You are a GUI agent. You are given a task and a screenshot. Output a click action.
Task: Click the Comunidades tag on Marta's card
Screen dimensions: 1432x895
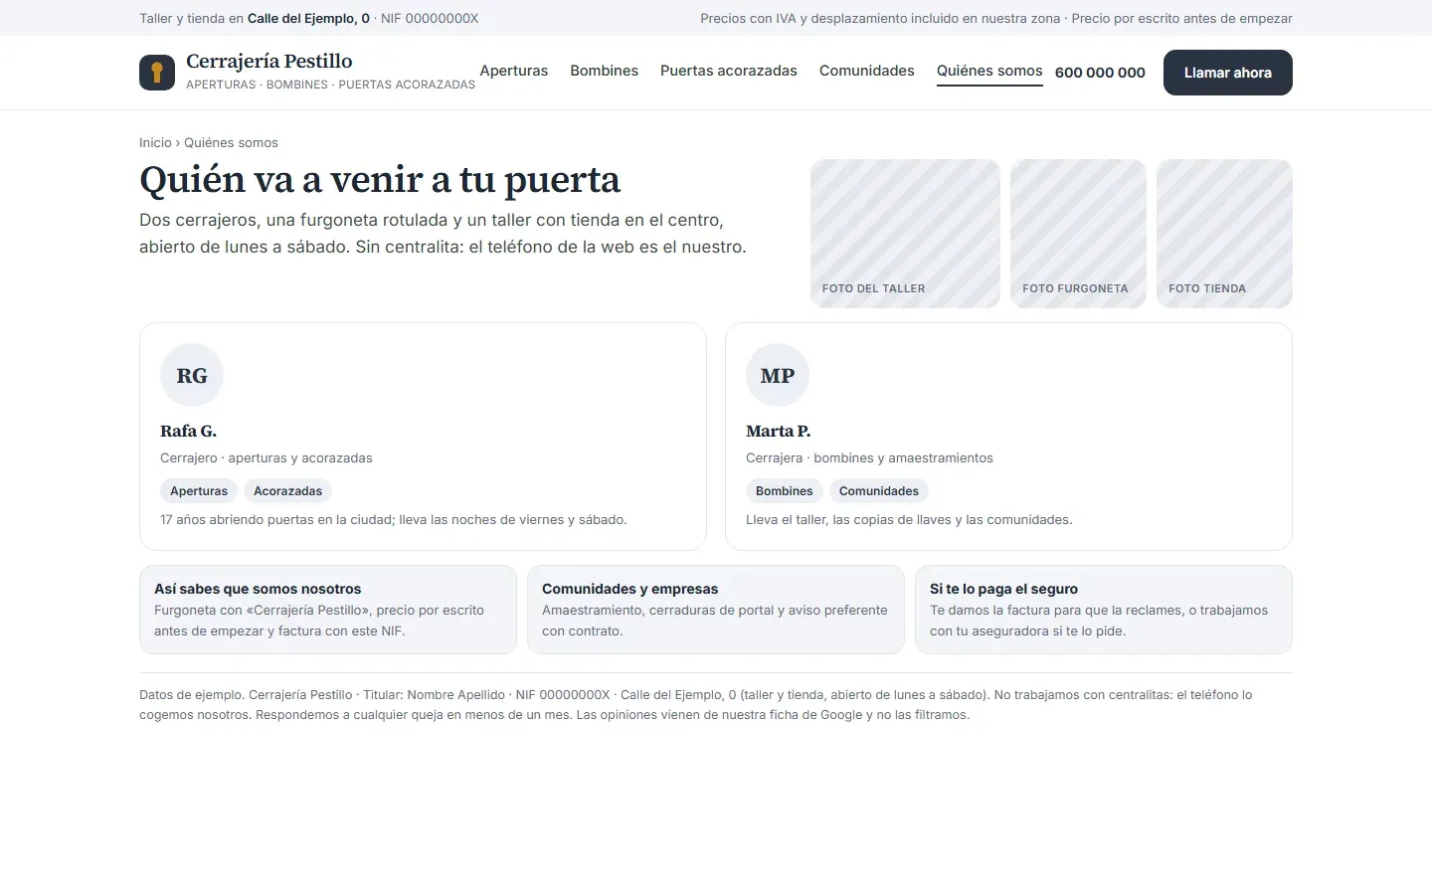click(879, 491)
